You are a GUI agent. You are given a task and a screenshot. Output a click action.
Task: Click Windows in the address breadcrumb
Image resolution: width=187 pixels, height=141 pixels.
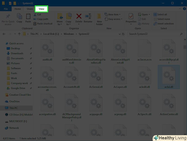(x=69, y=34)
